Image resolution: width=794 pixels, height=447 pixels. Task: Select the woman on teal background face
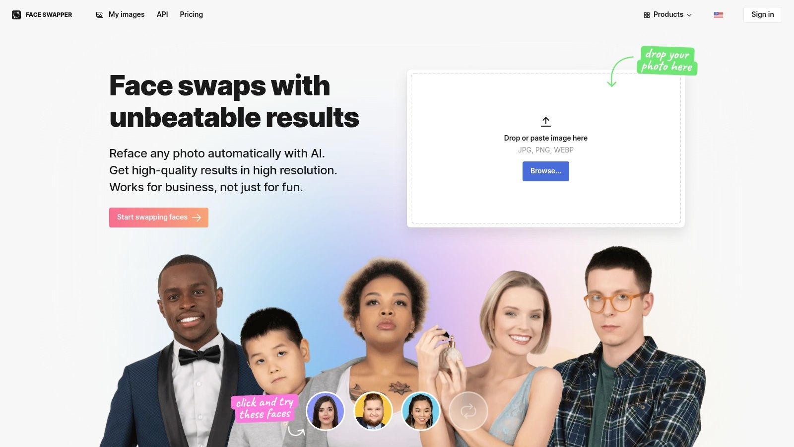[421, 411]
